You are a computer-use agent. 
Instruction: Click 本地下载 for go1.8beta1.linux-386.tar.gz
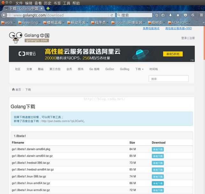pos(158,177)
